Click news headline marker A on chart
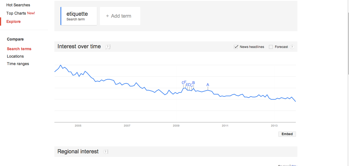Screen dimensions: 349x166 pos(208,85)
